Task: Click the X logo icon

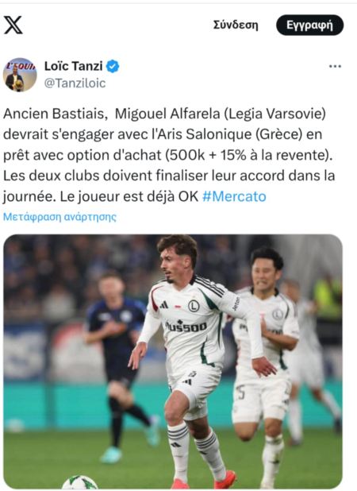Action: [x=13, y=25]
